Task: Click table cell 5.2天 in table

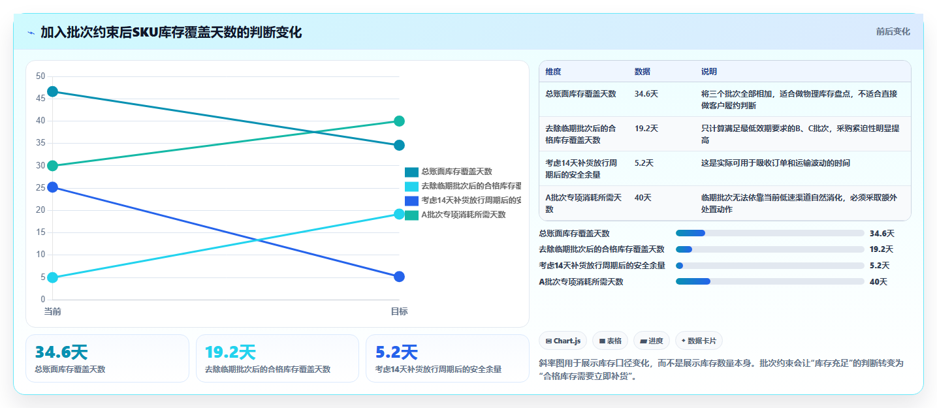Action: tap(644, 163)
